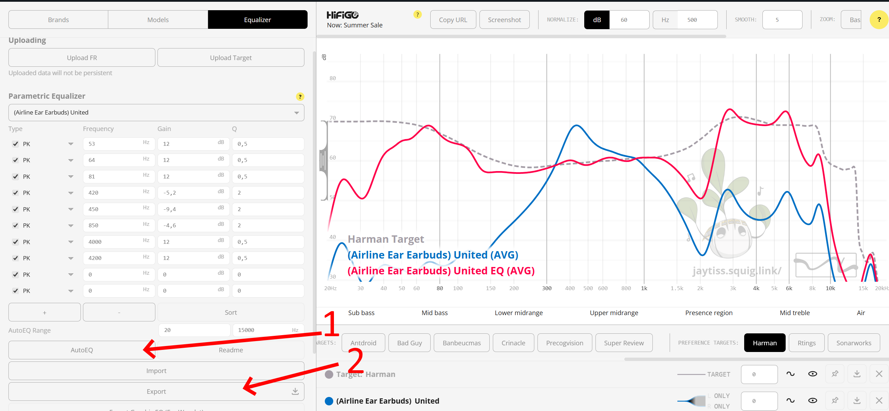Toggle smoothing wave icon for Airline Earbuds United
Viewport: 889px width, 411px height.
[791, 401]
